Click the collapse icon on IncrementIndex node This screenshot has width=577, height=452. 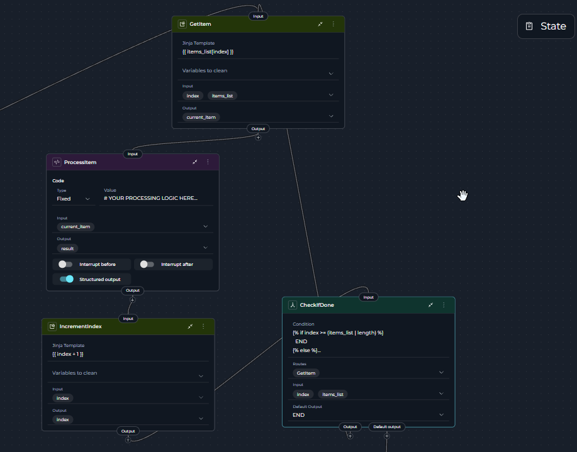point(190,326)
